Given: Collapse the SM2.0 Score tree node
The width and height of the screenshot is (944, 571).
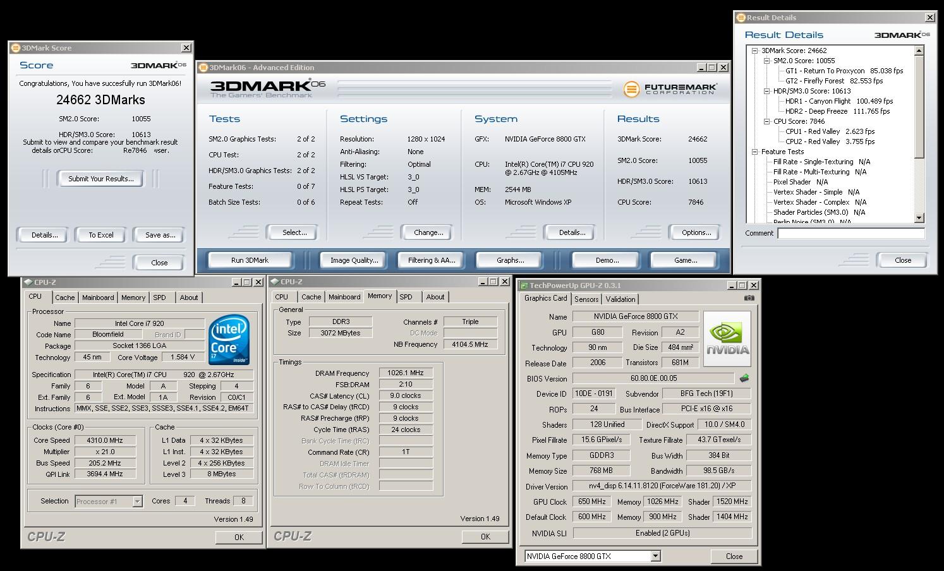Looking at the screenshot, I should click(767, 61).
